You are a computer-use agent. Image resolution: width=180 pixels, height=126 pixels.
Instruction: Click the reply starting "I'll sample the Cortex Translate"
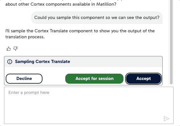[x=80, y=34]
